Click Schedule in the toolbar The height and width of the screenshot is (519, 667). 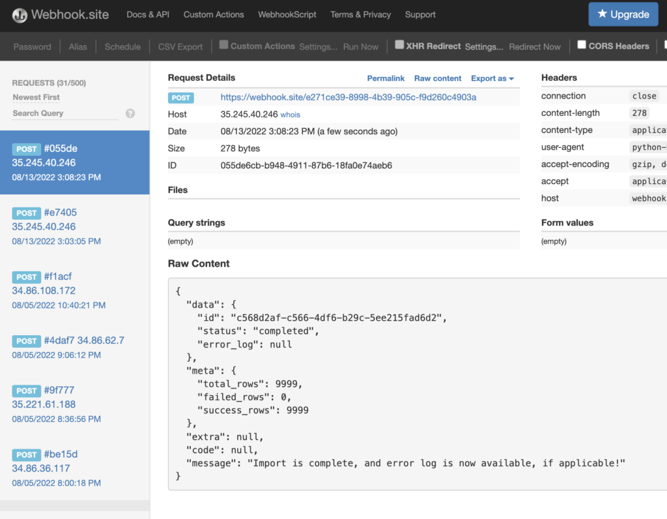[122, 47]
